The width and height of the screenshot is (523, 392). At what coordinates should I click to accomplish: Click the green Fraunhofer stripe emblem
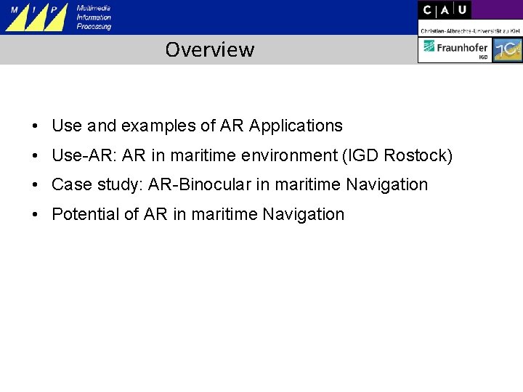[x=429, y=46]
